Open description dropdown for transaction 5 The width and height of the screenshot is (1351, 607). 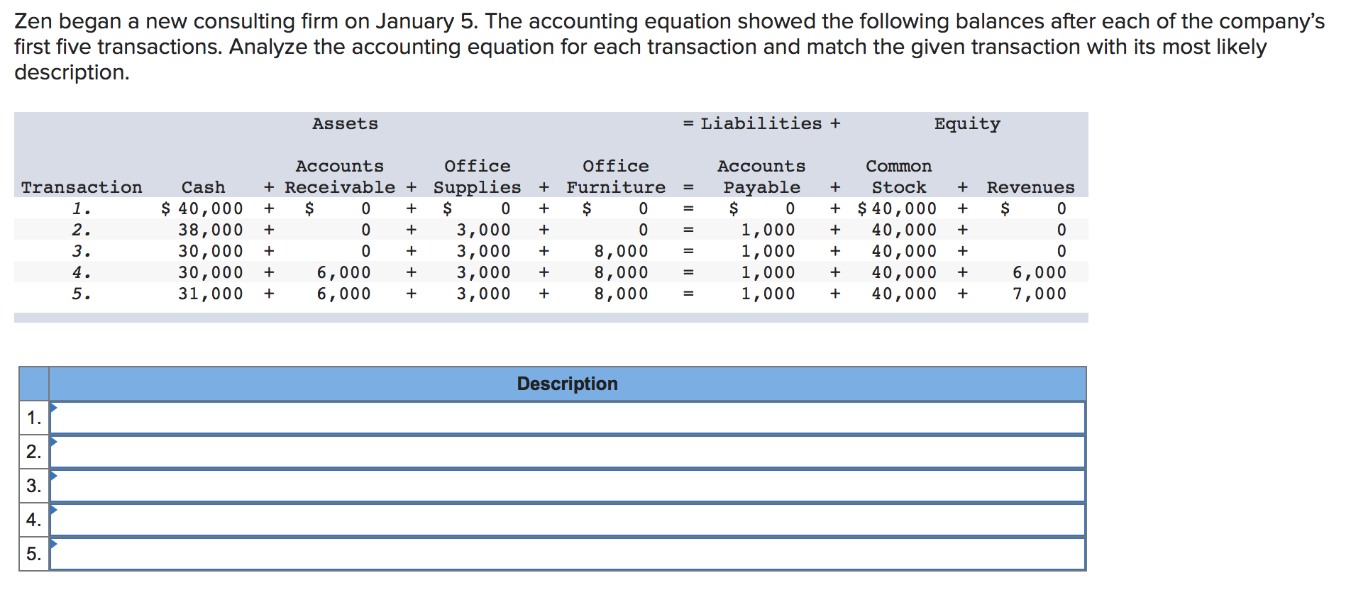pos(568,554)
